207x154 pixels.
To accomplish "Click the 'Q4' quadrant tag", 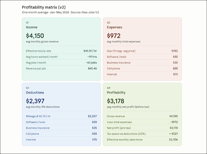I will pos(108,88).
